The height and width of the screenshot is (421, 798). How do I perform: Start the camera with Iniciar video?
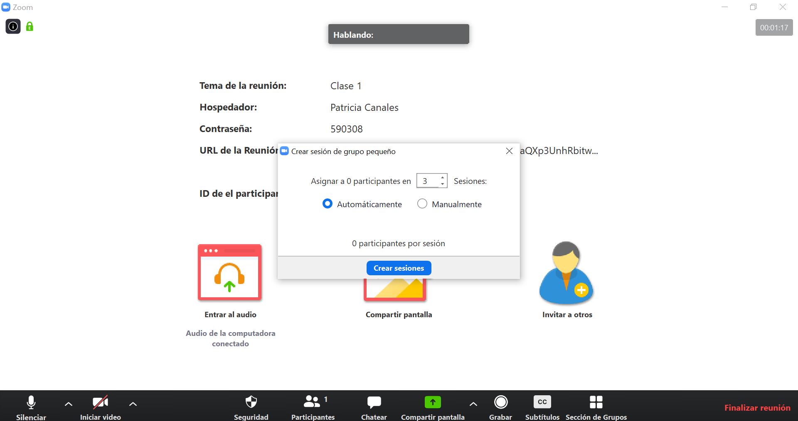click(x=101, y=408)
